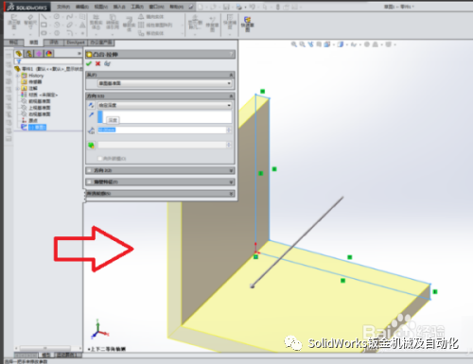Collapse the Direction 1 section
The height and width of the screenshot is (364, 473).
click(x=231, y=95)
